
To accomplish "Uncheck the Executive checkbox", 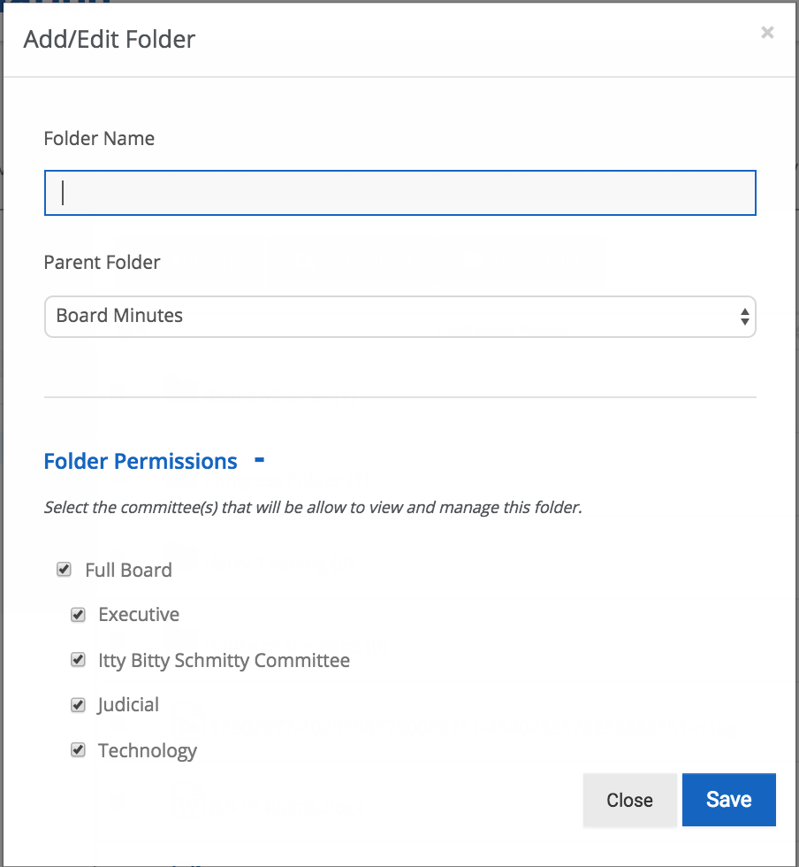I will point(78,614).
